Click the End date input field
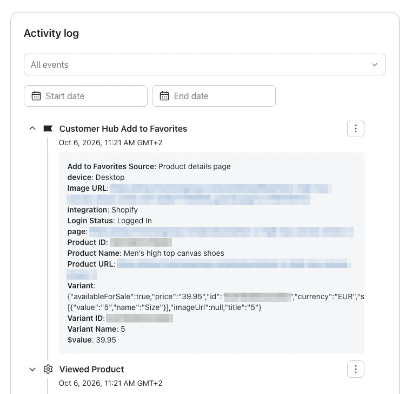The width and height of the screenshot is (412, 394). click(214, 96)
